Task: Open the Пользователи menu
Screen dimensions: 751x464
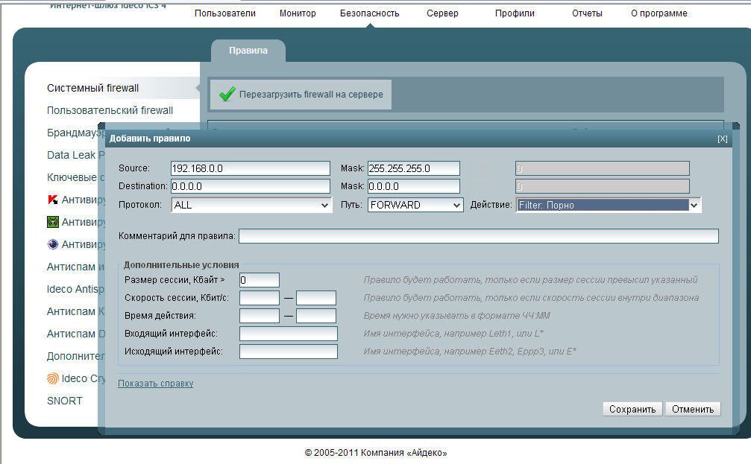Action: click(225, 13)
